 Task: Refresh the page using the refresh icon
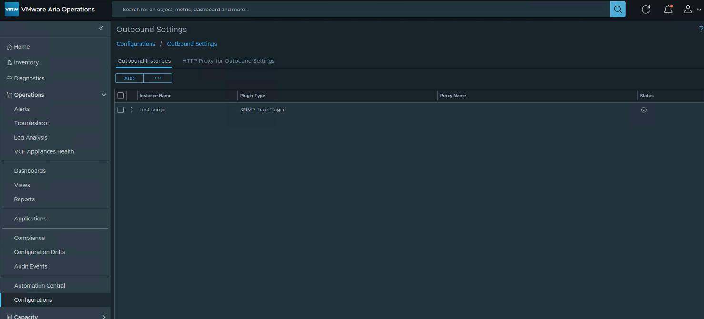pos(646,10)
